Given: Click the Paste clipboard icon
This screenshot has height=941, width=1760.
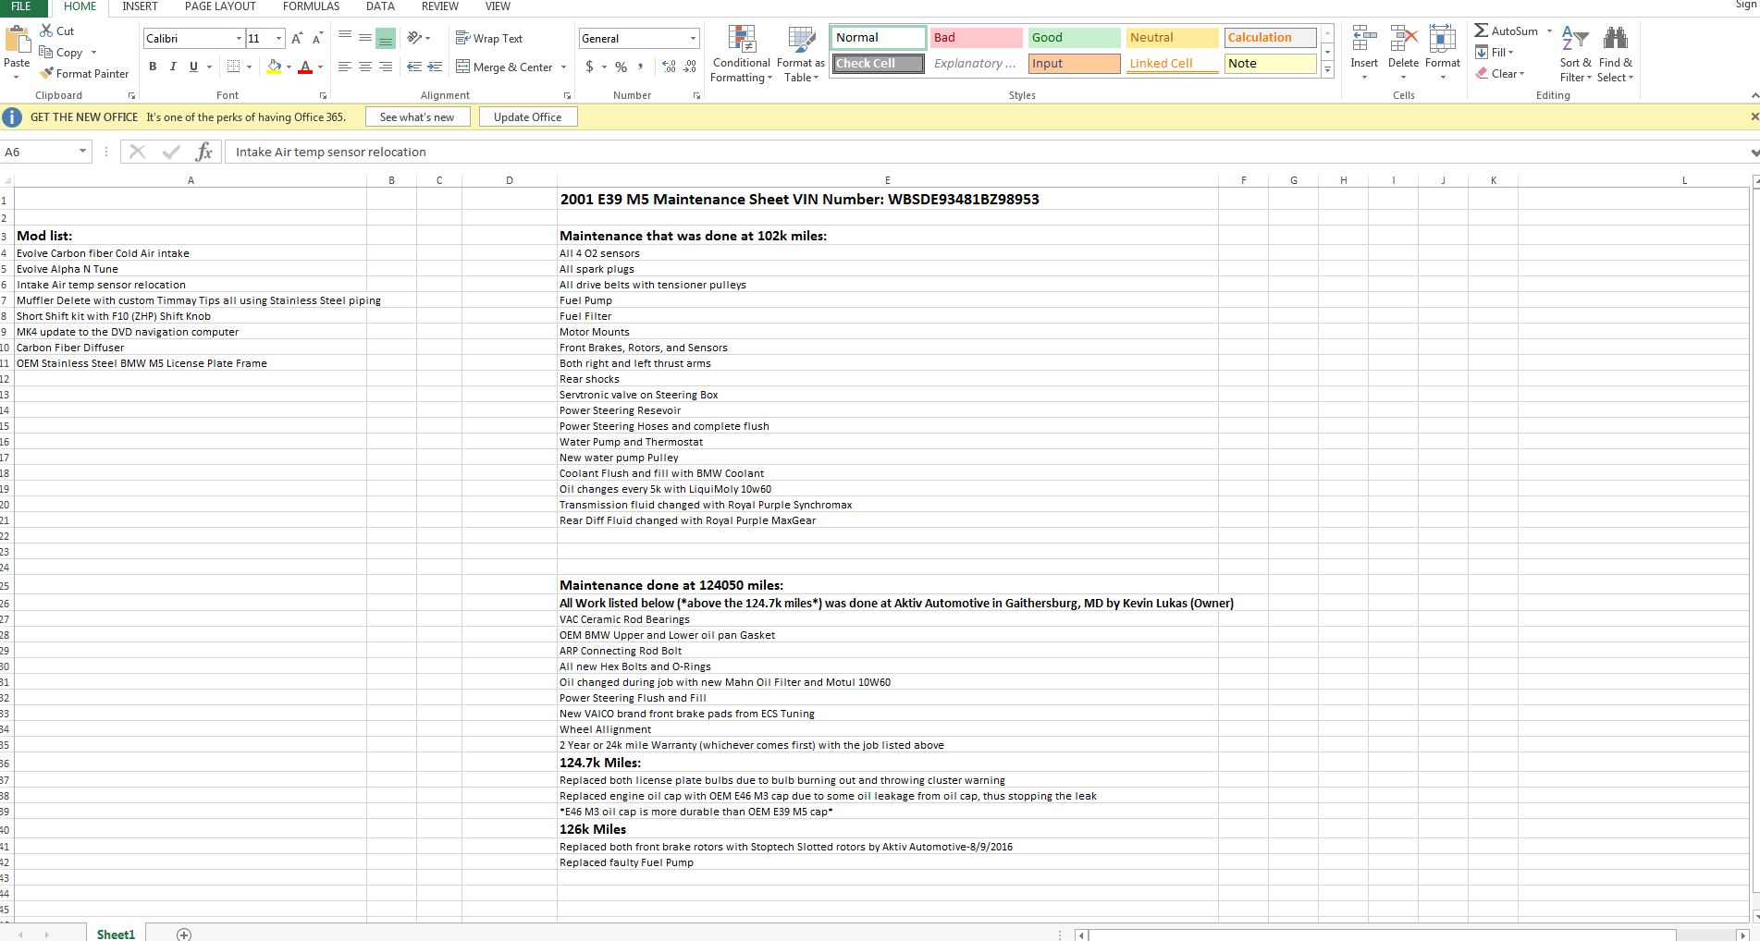Looking at the screenshot, I should click(x=17, y=40).
